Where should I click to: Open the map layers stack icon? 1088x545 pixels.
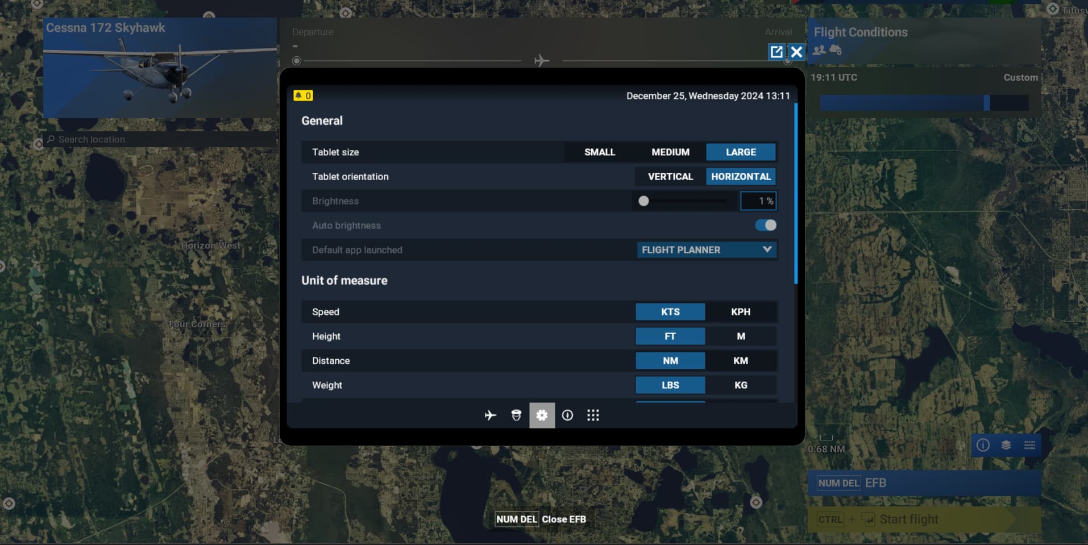pos(1006,445)
